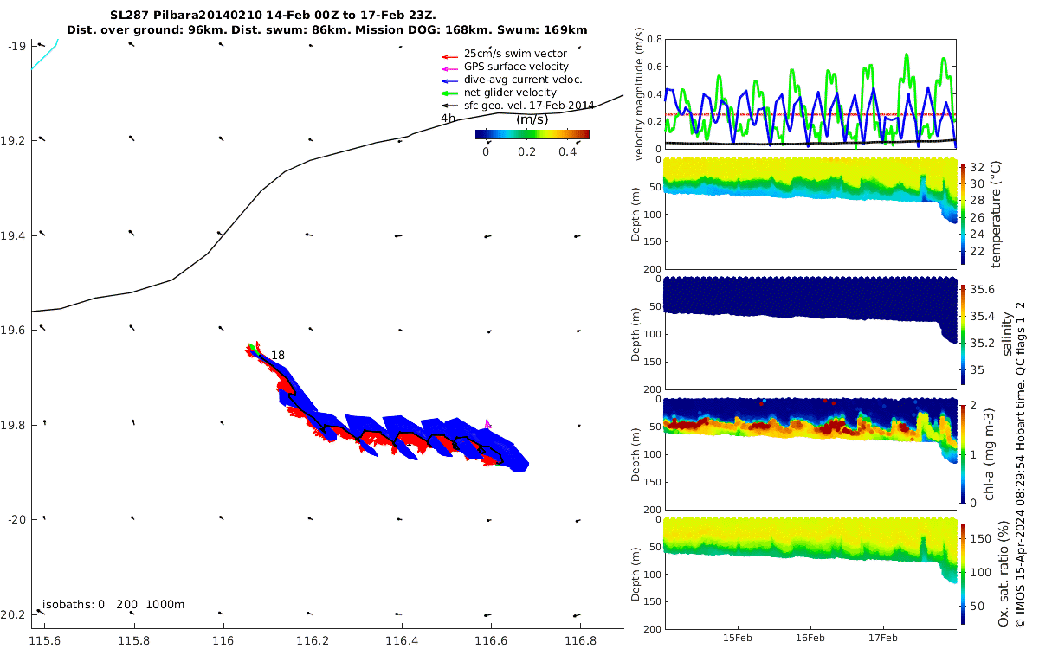Click the '17Feb' time axis tick
Image resolution: width=1039 pixels, height=649 pixels.
click(883, 638)
